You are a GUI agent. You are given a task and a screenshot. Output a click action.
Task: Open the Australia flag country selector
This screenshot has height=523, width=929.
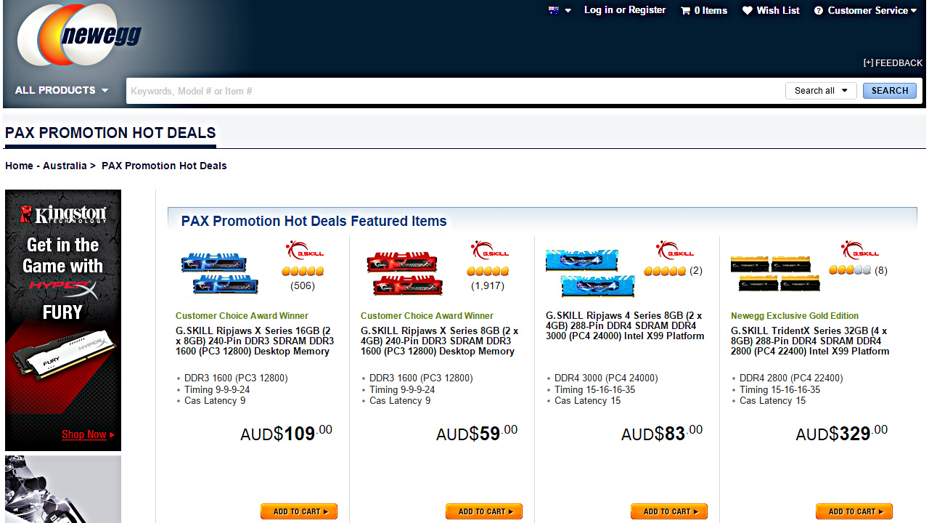coord(560,10)
